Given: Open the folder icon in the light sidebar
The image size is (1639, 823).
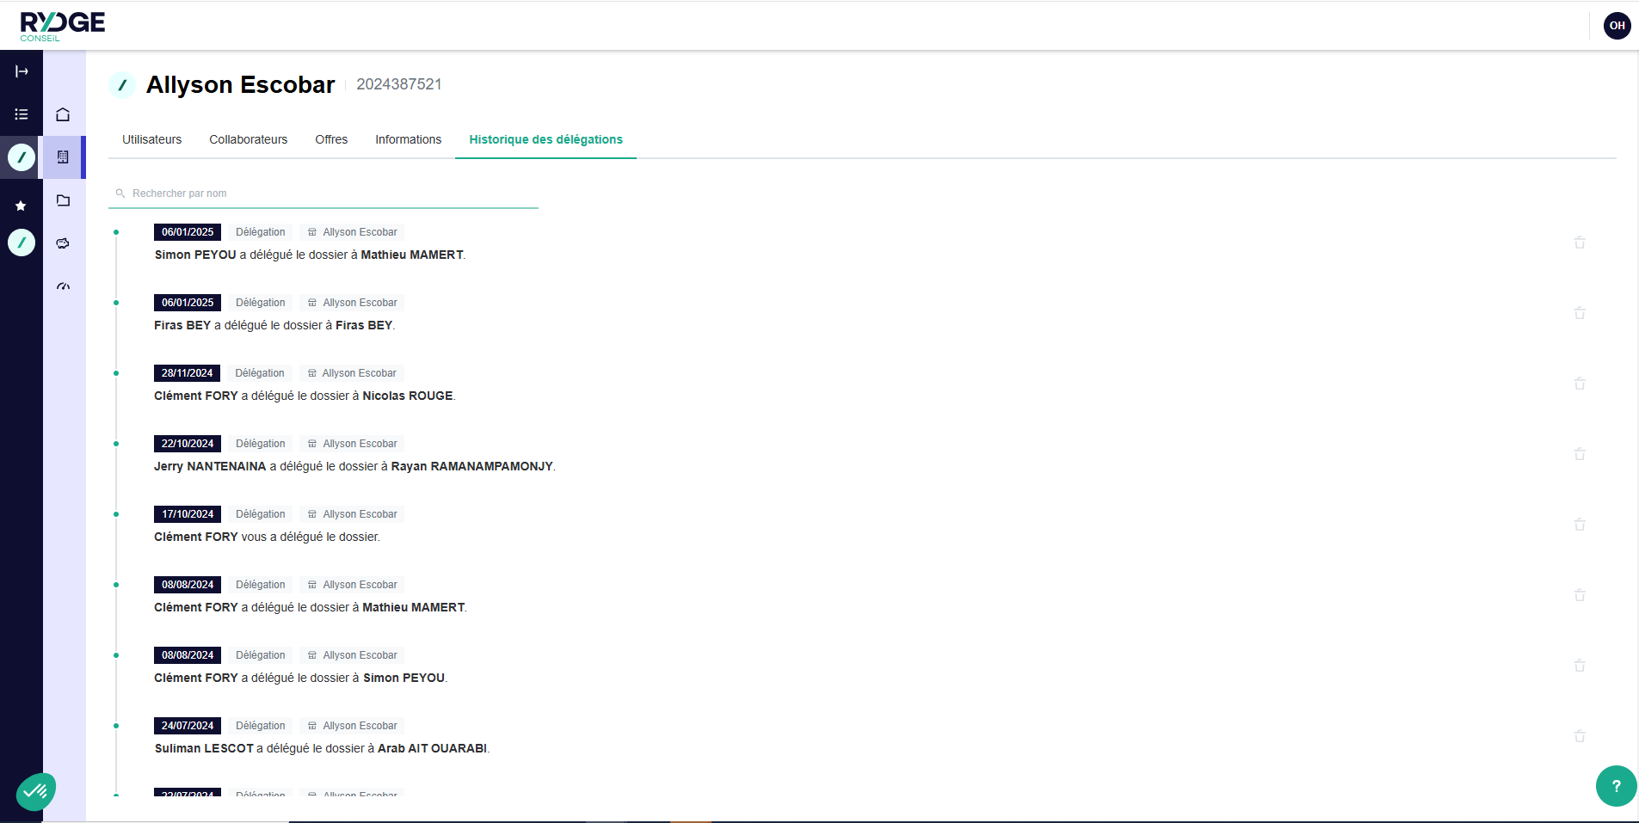Looking at the screenshot, I should pyautogui.click(x=63, y=200).
